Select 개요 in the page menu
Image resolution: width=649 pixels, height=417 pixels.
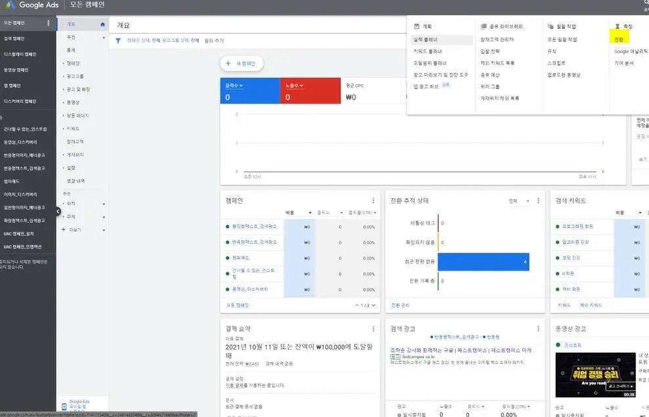click(71, 24)
